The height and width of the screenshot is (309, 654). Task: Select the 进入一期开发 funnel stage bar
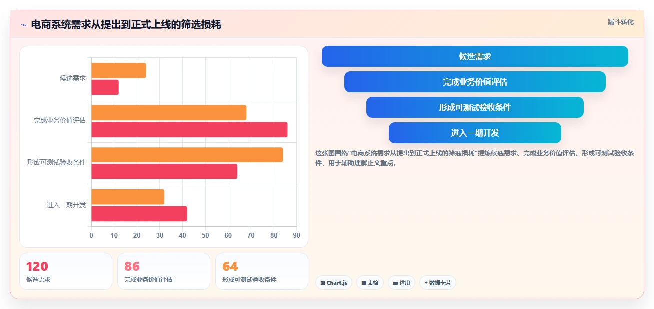475,133
